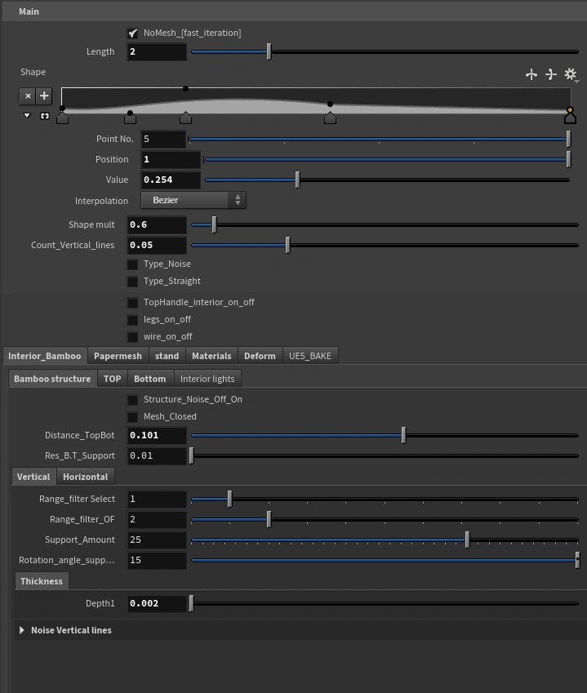
Task: Disable the NoMesh_[fast_iteration] checkbox
Action: 132,33
